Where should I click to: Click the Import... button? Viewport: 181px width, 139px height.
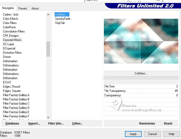coord(34,124)
